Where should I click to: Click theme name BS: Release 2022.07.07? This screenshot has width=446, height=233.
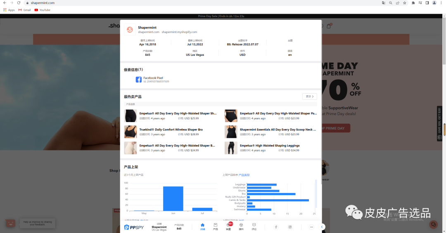[243, 44]
